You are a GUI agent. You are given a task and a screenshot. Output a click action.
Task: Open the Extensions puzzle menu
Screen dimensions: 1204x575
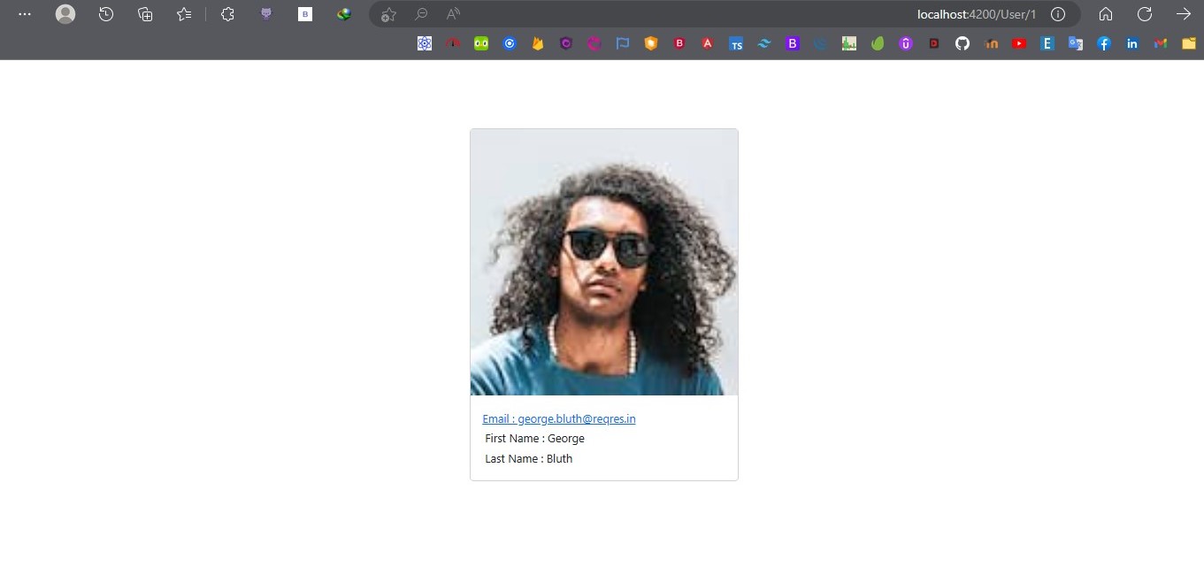pos(226,13)
